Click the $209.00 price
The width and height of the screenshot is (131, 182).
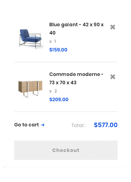pyautogui.click(x=59, y=99)
